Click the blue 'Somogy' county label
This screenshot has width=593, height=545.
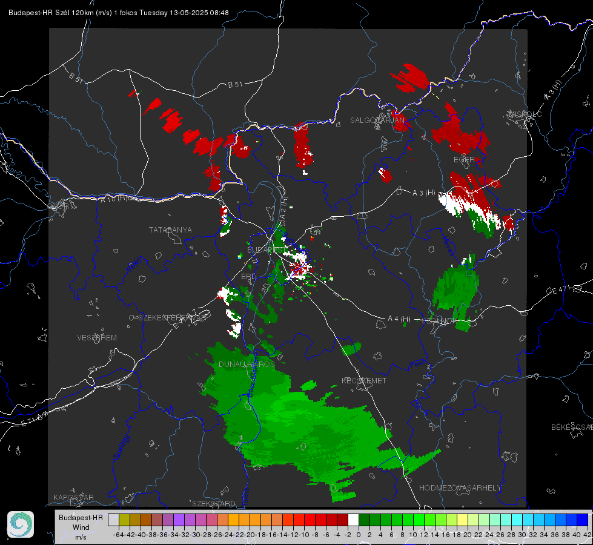tap(121, 447)
